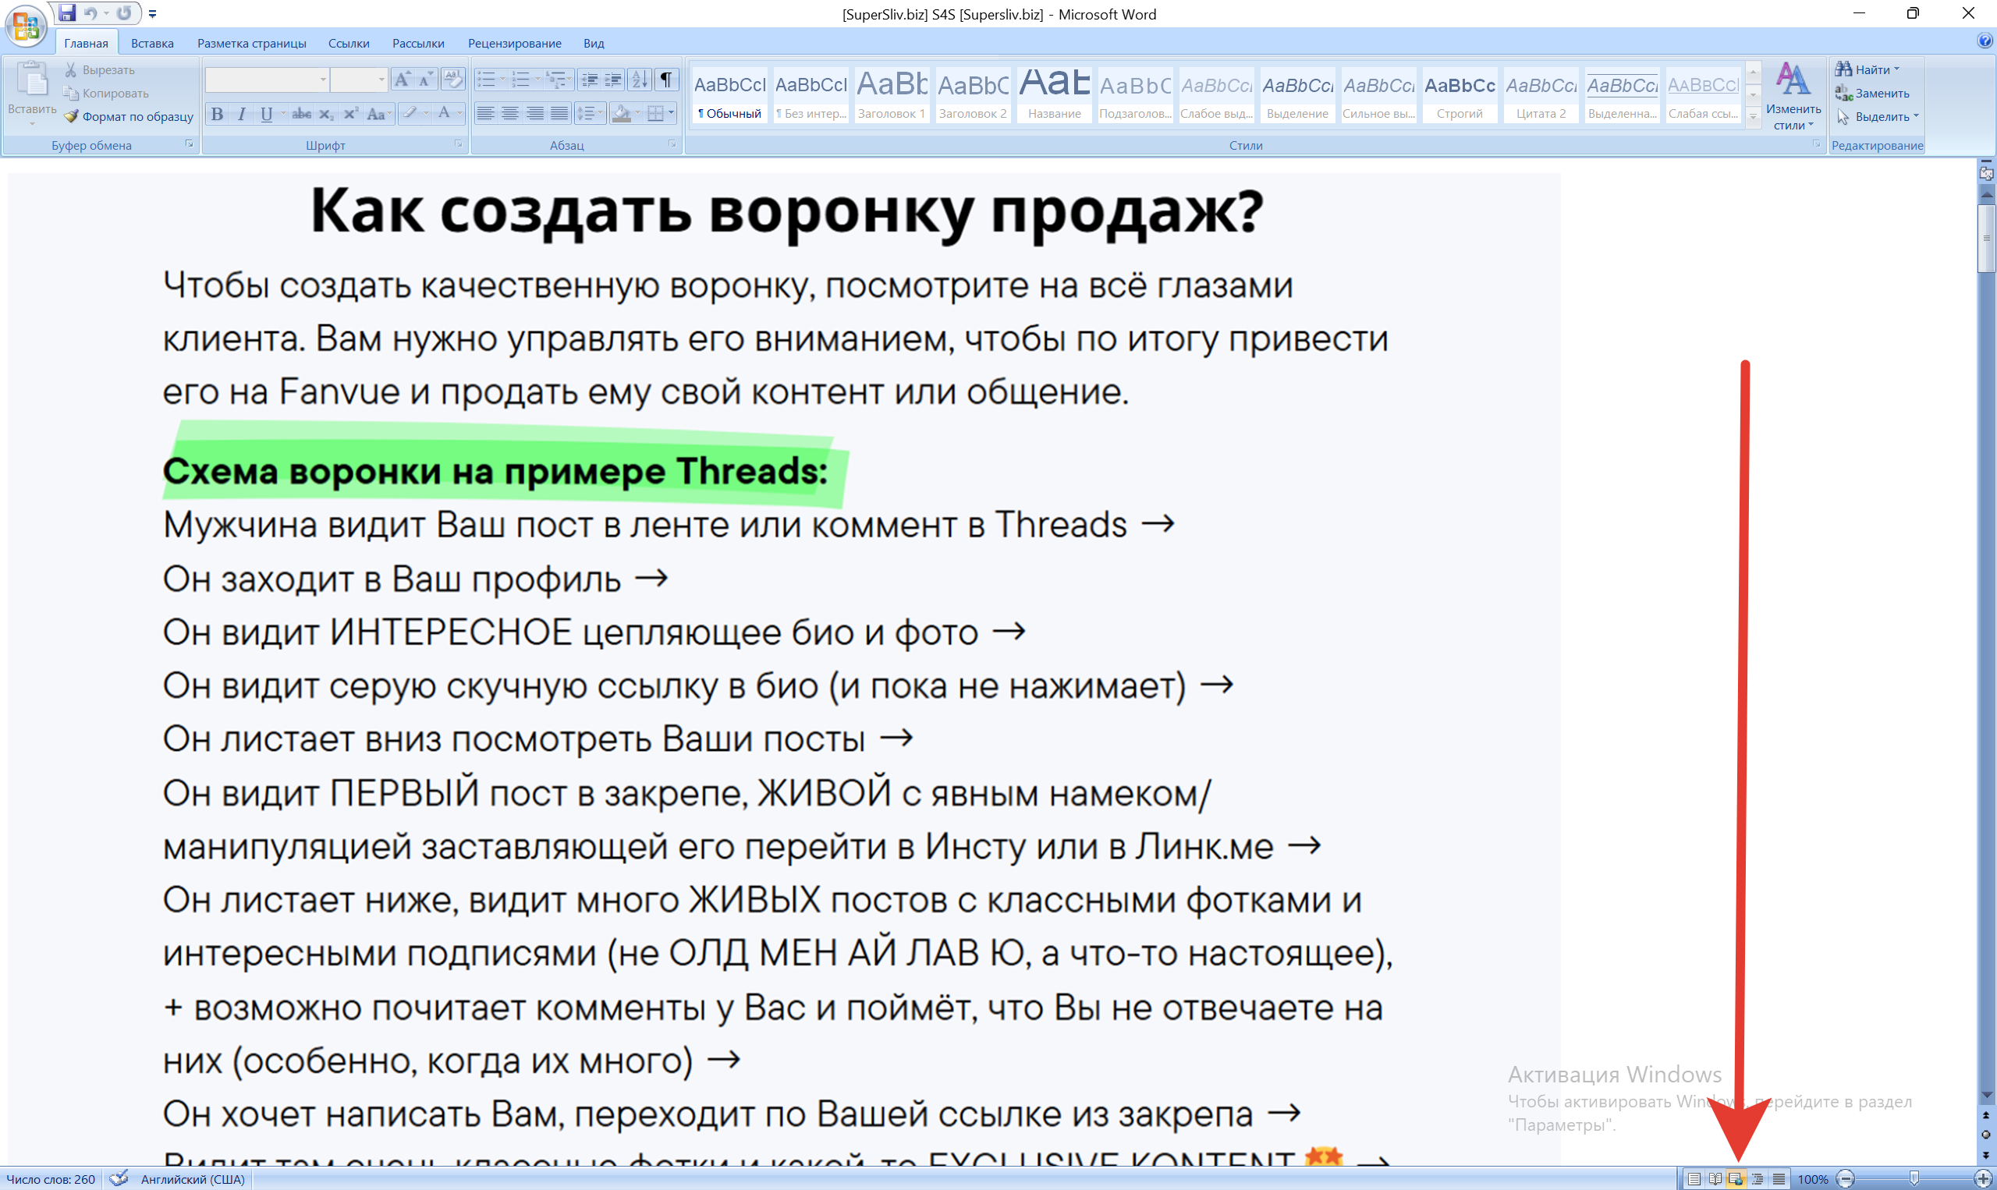Increase font size with grow font
The height and width of the screenshot is (1190, 1997).
[402, 79]
